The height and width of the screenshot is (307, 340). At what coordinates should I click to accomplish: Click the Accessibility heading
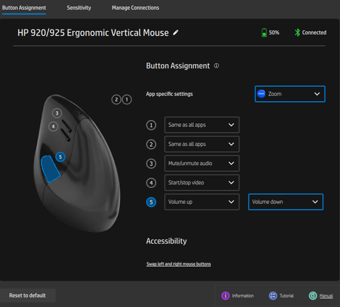tap(166, 241)
